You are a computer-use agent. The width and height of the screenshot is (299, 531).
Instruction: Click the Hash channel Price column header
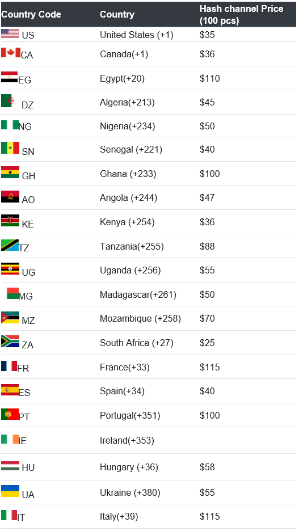click(x=242, y=15)
